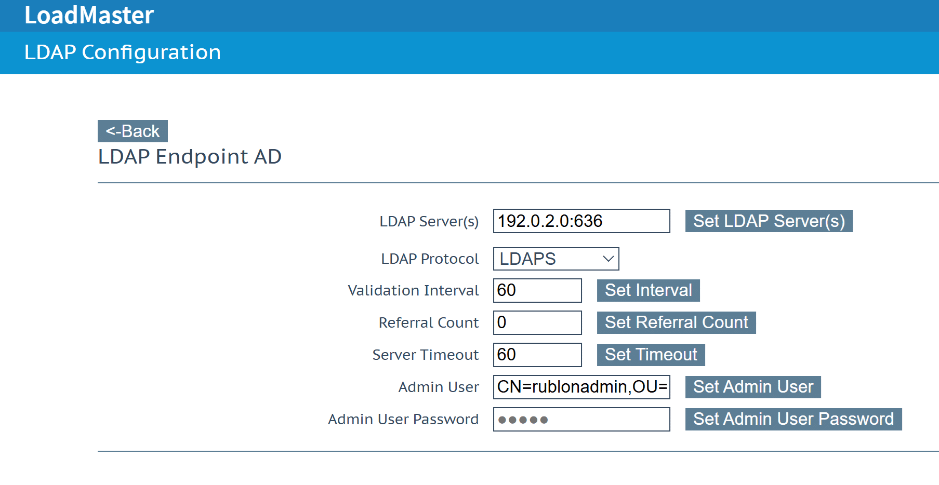This screenshot has width=939, height=485.
Task: Click the LoadMaster title in header
Action: pos(89,15)
